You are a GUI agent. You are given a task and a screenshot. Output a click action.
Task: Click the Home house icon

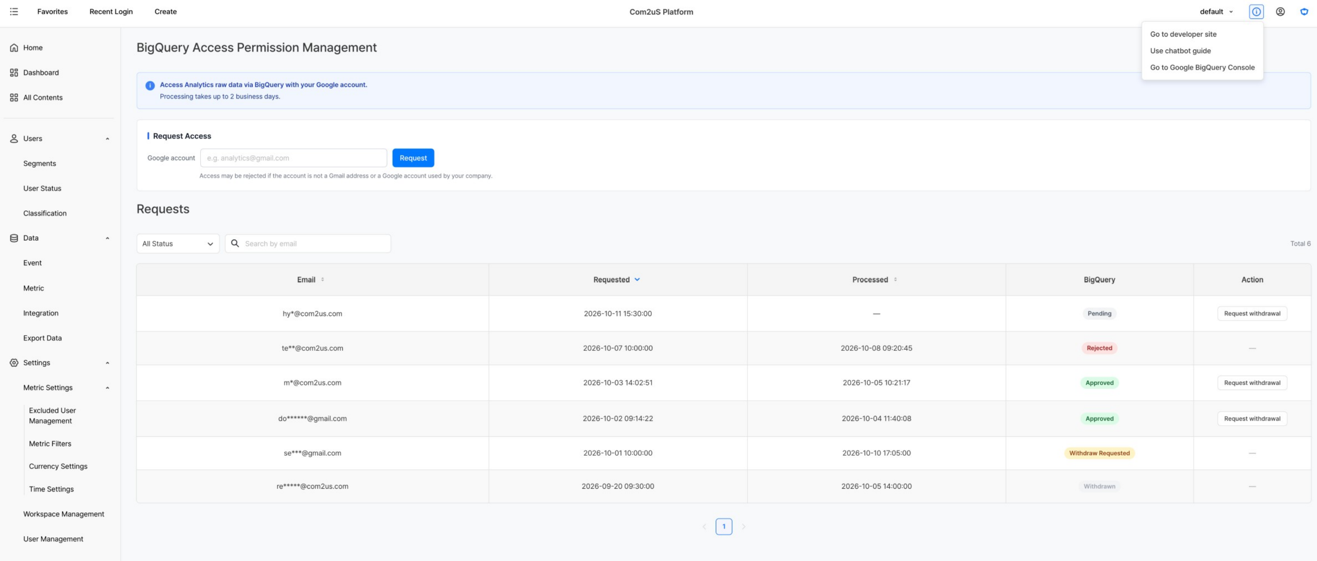pos(14,47)
